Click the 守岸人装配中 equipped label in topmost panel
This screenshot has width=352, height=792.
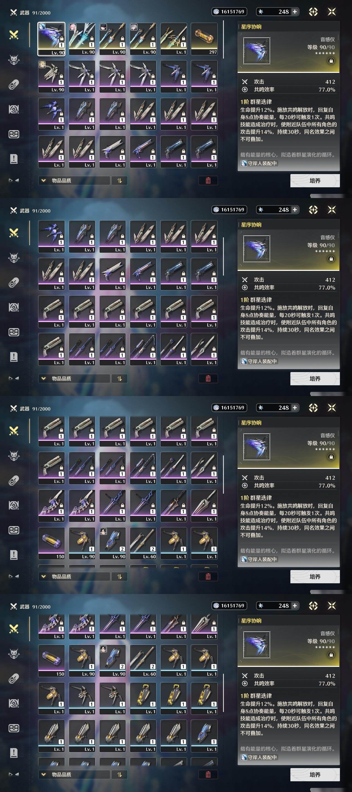click(259, 163)
